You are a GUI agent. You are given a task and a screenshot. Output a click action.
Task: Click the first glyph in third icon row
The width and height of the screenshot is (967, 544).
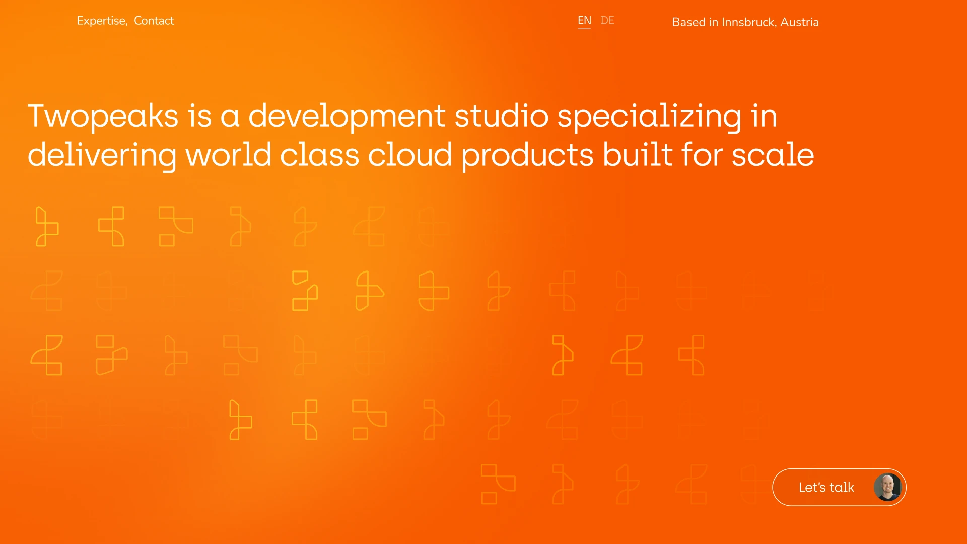click(x=47, y=355)
